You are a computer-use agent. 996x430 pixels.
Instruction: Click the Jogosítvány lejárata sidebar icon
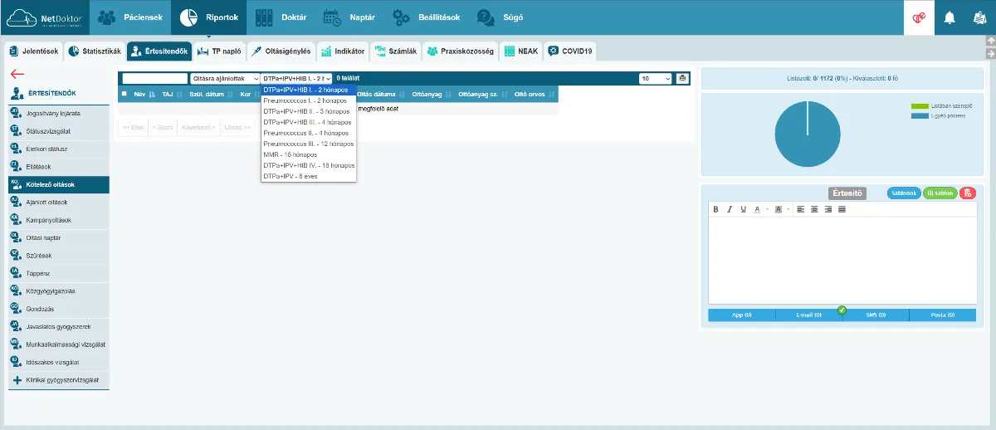click(15, 112)
